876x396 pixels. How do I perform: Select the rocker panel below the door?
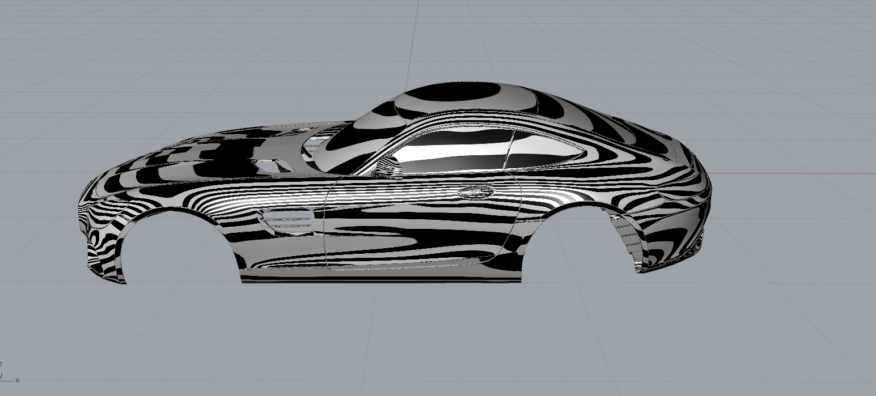click(381, 276)
